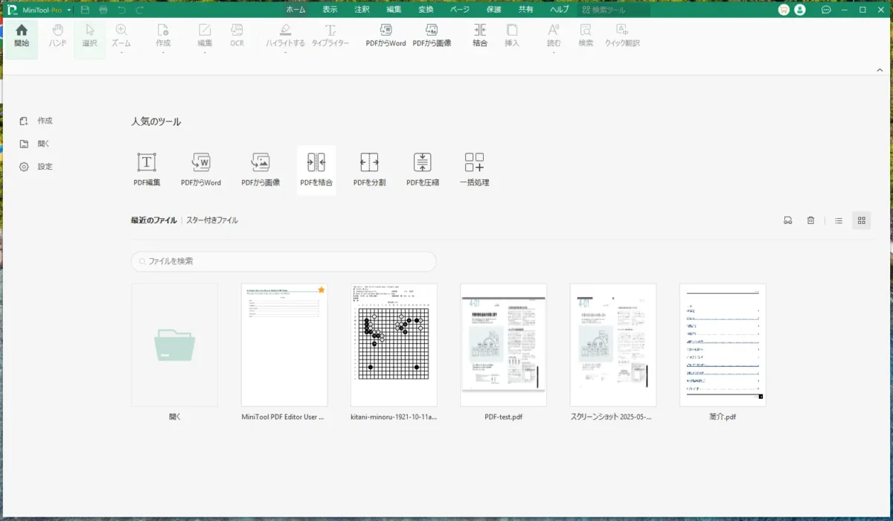Click the 検索 search tool in ribbon
The width and height of the screenshot is (893, 521).
pos(586,36)
